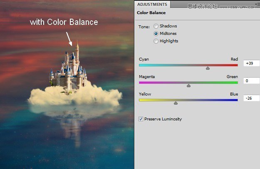
Task: Click the Cyan-Red slider handle
Action: [208, 68]
